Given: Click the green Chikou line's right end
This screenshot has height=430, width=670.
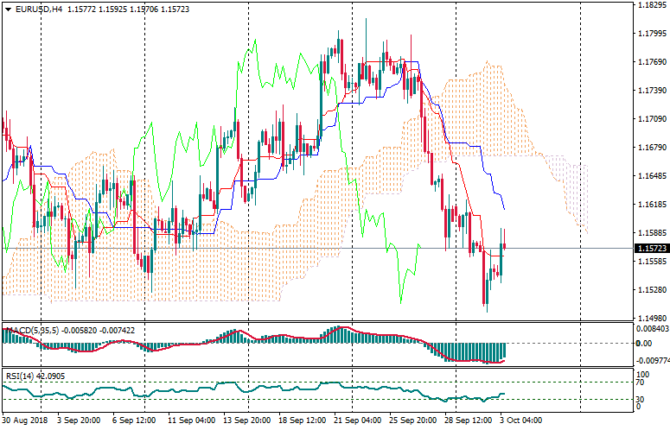Looking at the screenshot, I should pyautogui.click(x=419, y=244).
